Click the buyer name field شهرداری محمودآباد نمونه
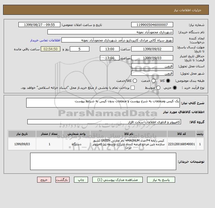The image size is (215, 208). [110, 32]
